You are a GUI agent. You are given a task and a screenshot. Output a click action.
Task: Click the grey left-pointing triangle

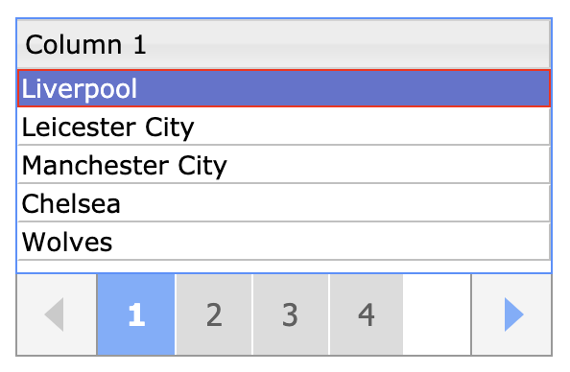pos(54,314)
